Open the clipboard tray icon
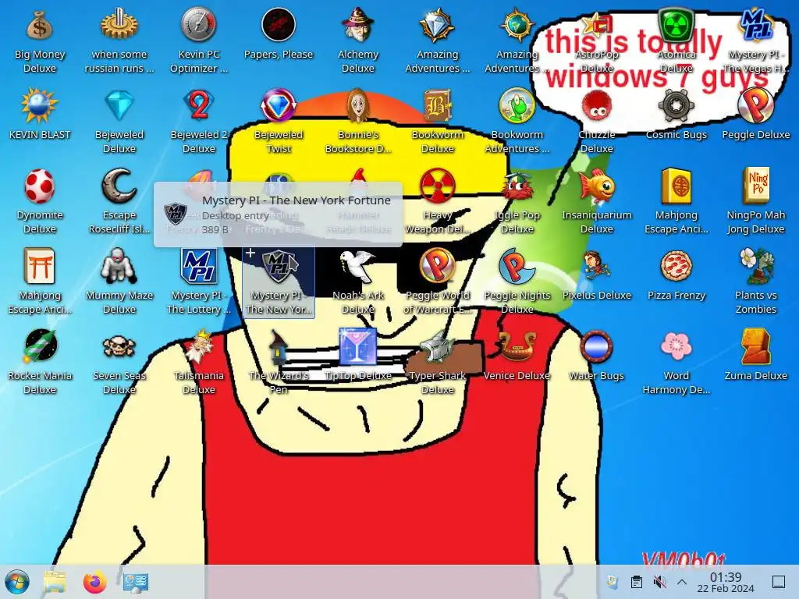This screenshot has width=799, height=599. click(636, 582)
